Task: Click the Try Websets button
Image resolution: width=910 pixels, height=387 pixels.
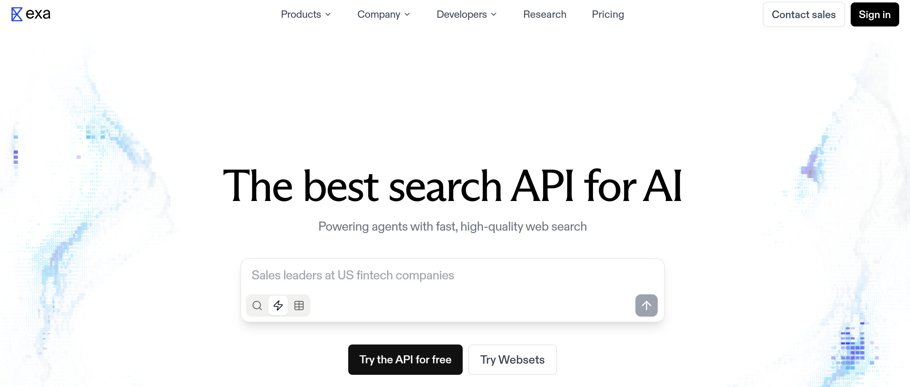Action: point(512,359)
